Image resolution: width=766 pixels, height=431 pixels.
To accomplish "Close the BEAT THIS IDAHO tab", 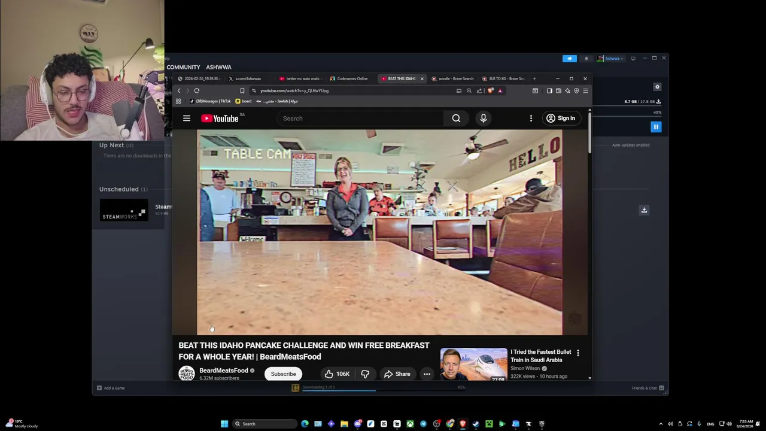I will (x=422, y=78).
